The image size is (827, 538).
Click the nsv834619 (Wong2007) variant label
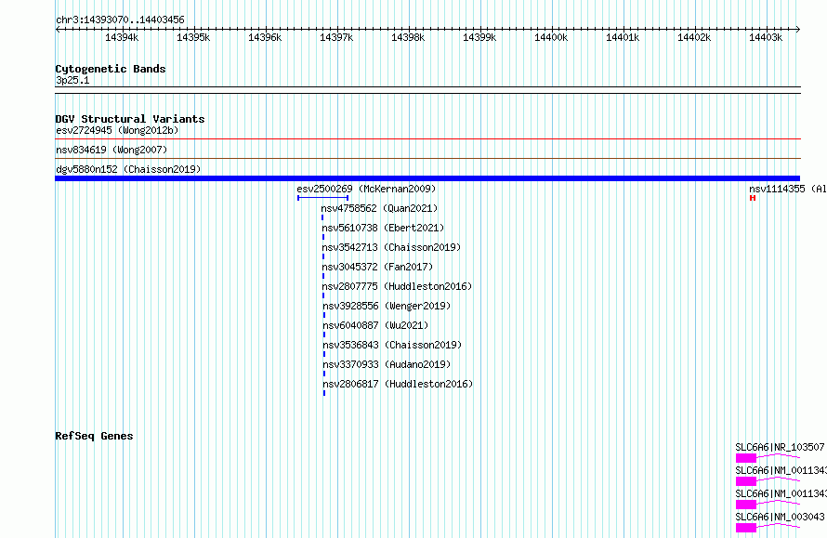pos(112,150)
